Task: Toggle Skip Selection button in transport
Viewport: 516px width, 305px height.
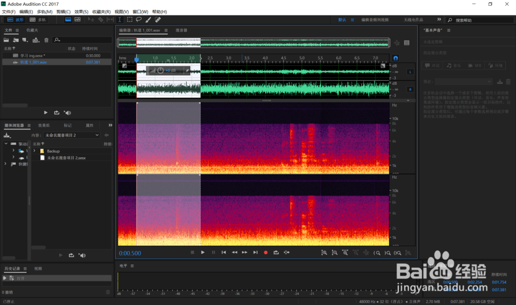Action: tap(286, 252)
